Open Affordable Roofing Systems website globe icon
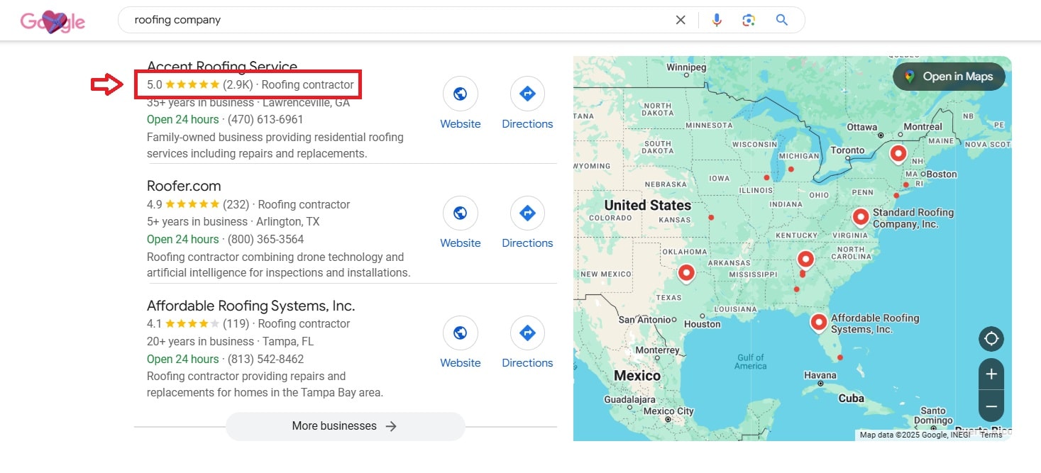The width and height of the screenshot is (1041, 473). [460, 333]
